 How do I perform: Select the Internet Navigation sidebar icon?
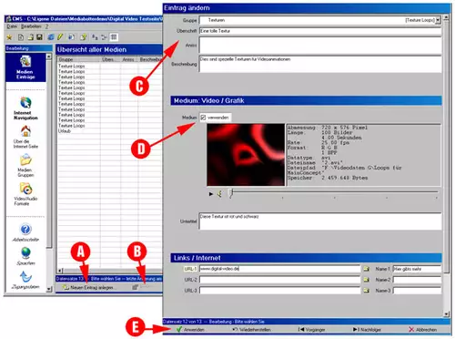point(25,108)
